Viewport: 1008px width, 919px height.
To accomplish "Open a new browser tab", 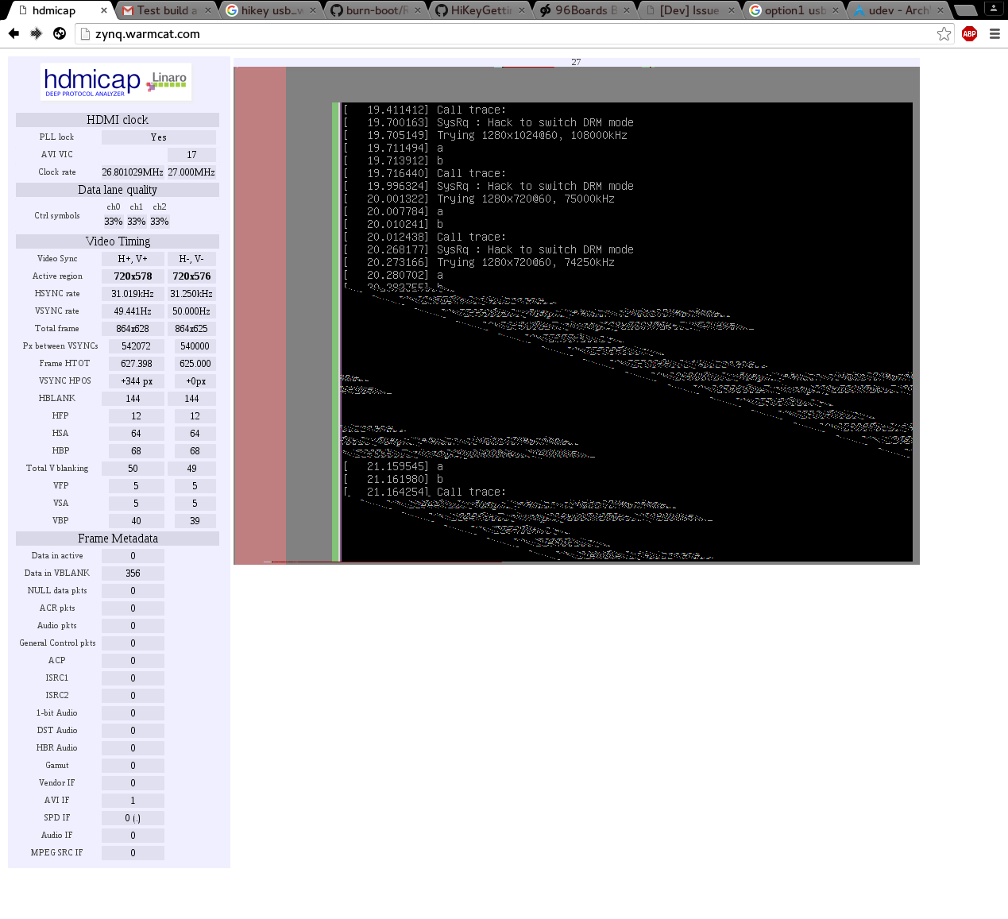I will (966, 10).
